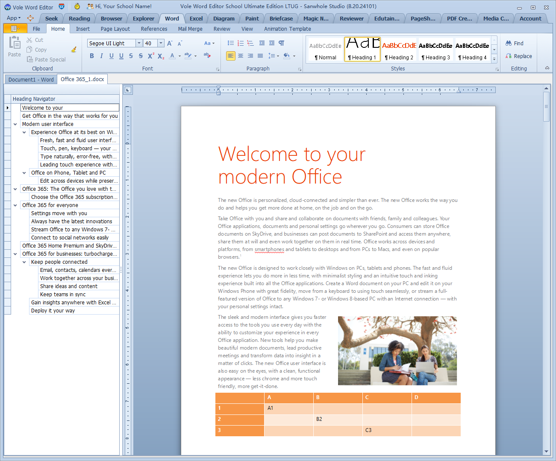
Task: Open the change case Aa dropdown
Action: point(209,43)
